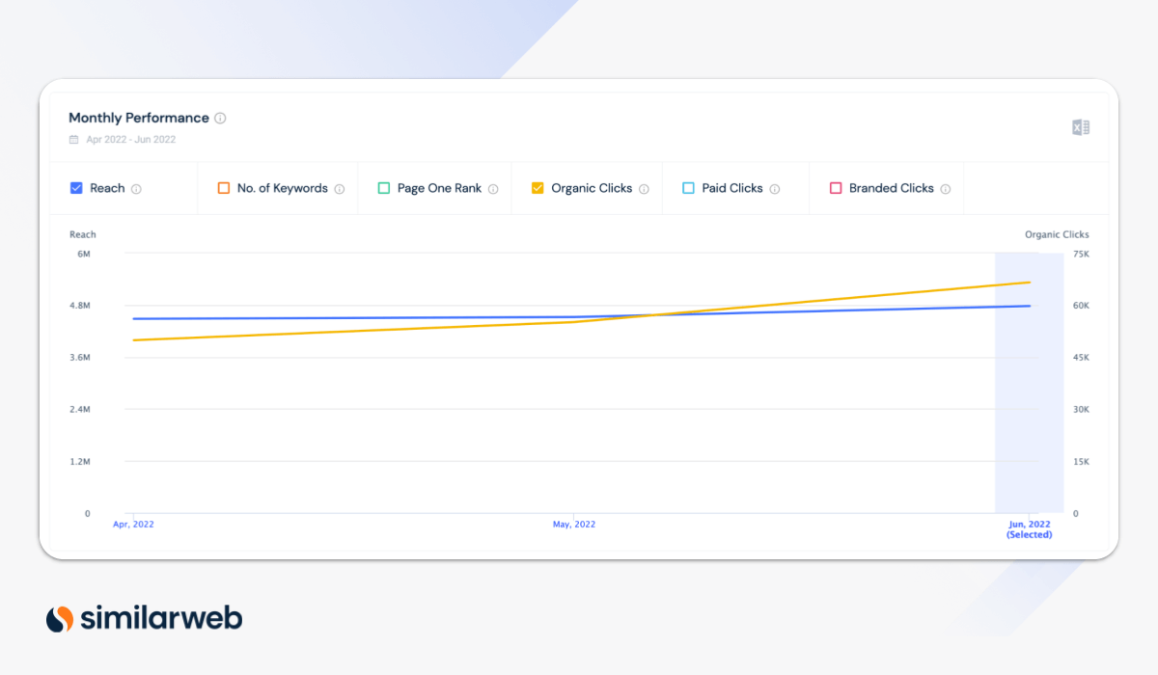Click the Monthly Performance info icon

(x=220, y=118)
